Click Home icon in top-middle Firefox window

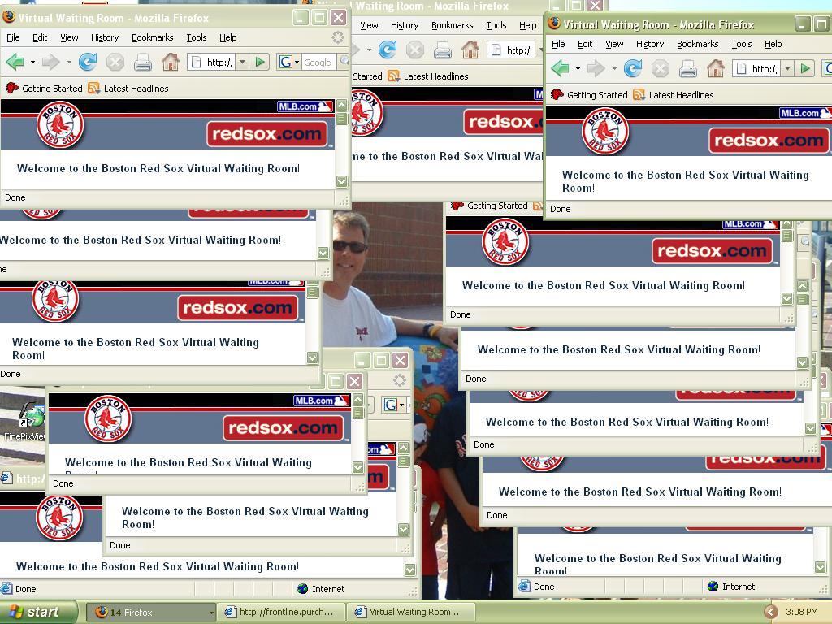click(470, 50)
